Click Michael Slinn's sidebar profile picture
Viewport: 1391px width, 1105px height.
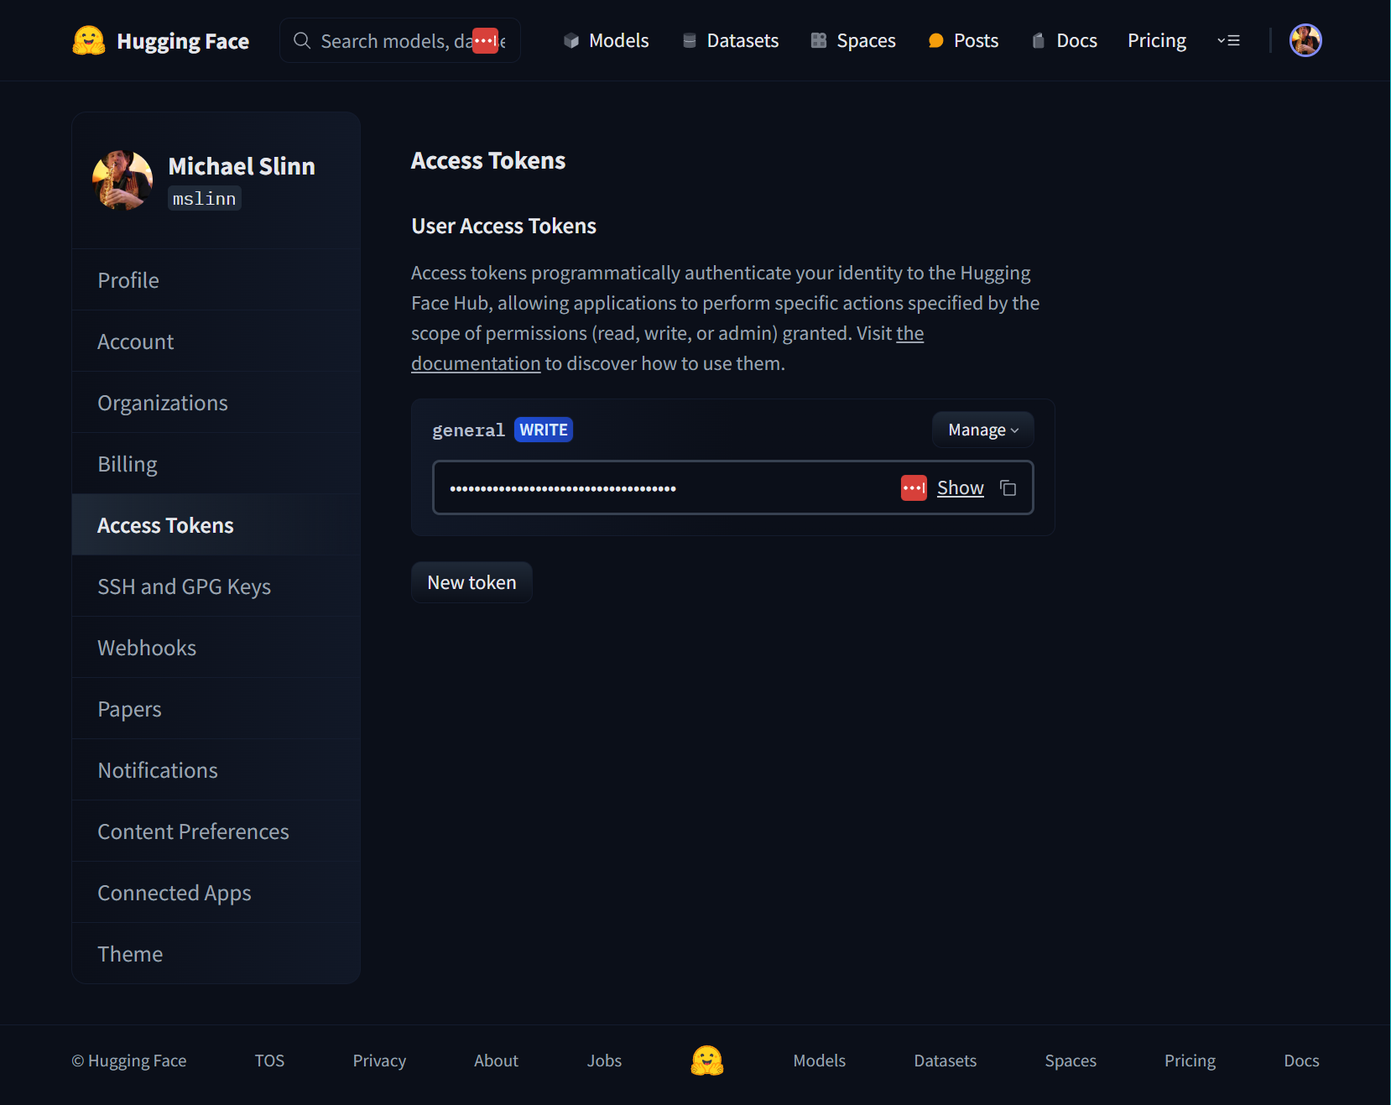(x=122, y=180)
